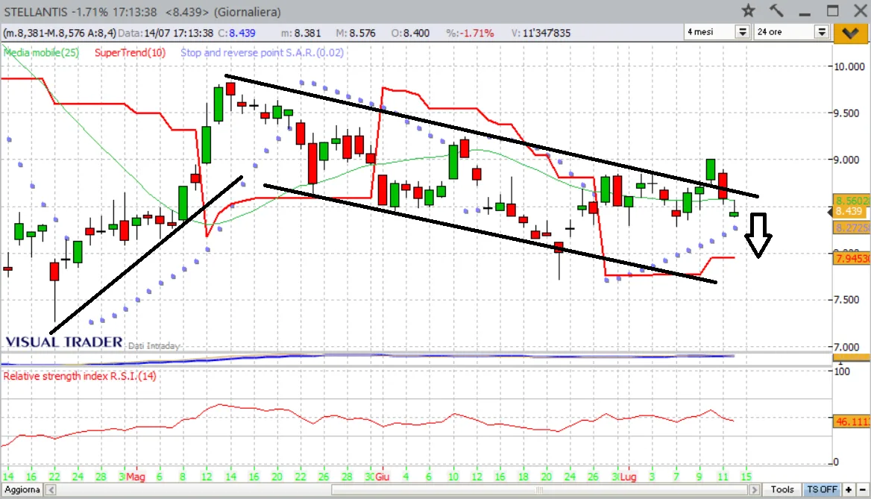Open the '4 mesi' period dropdown arrow

(x=743, y=31)
